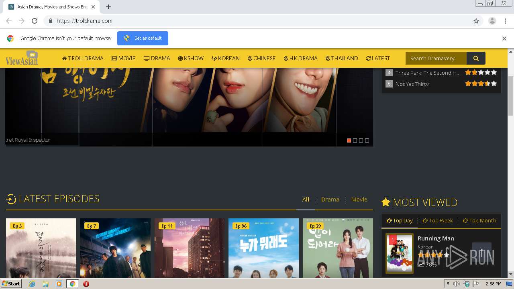Switch to Chrome taskbar button

(x=73, y=284)
